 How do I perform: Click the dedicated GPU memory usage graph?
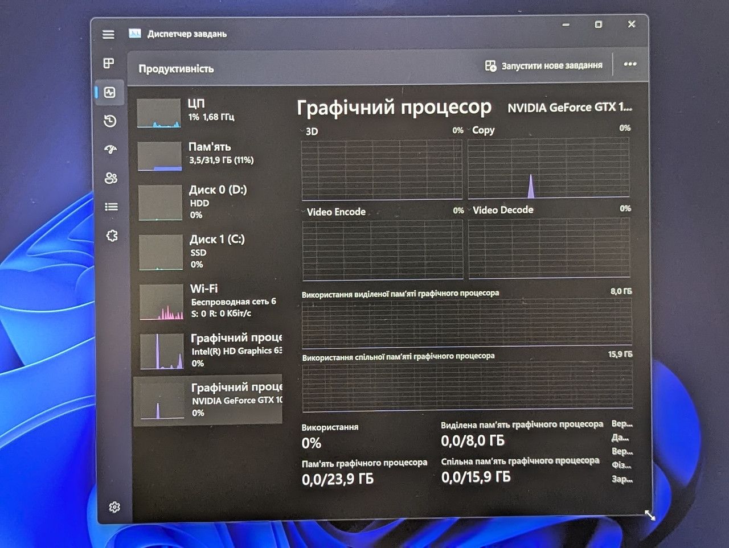coord(467,323)
